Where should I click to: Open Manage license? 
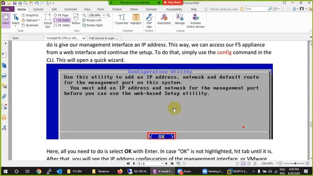[179, 20]
